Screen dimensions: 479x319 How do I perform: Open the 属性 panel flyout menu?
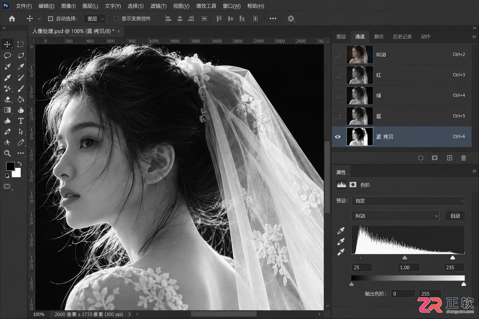474,171
